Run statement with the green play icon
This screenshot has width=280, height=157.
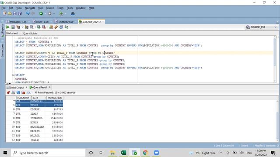point(8,27)
